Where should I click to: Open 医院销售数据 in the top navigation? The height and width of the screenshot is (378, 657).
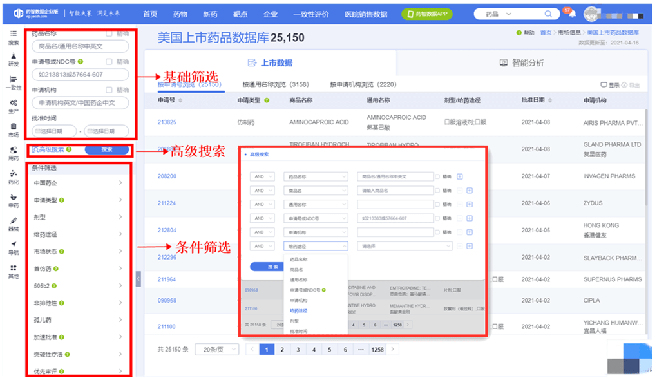[x=366, y=14]
